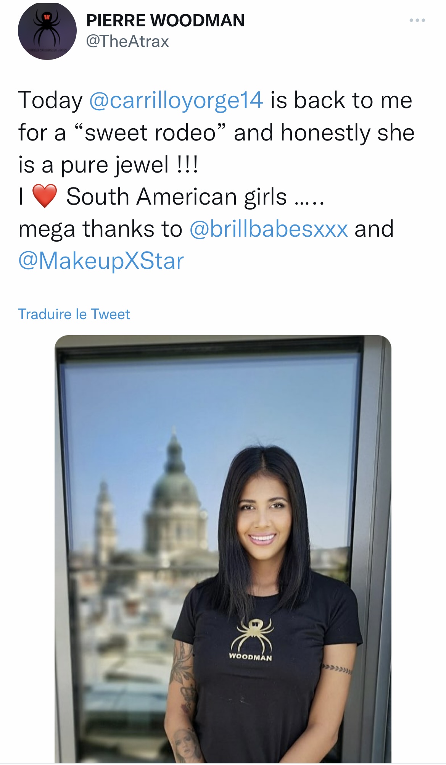446x765 pixels.
Task: Click the spider logo profile avatar
Action: (x=47, y=32)
